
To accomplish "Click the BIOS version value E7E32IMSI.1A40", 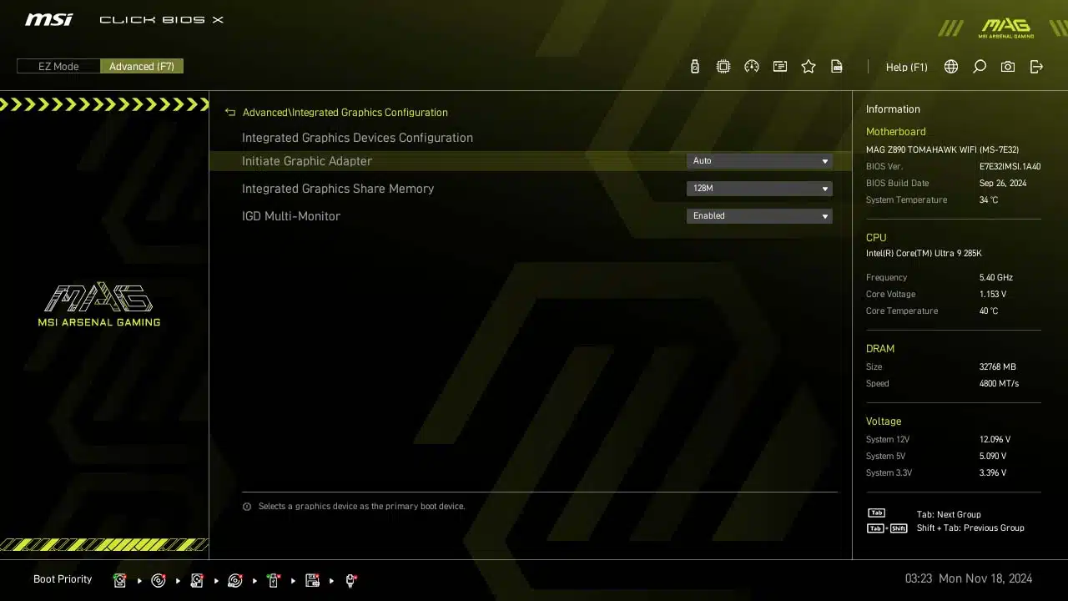I will point(1010,166).
